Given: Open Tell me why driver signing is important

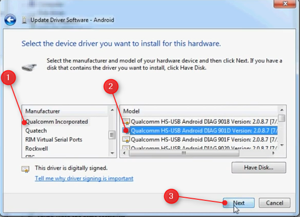Looking at the screenshot, I should coord(84,178).
